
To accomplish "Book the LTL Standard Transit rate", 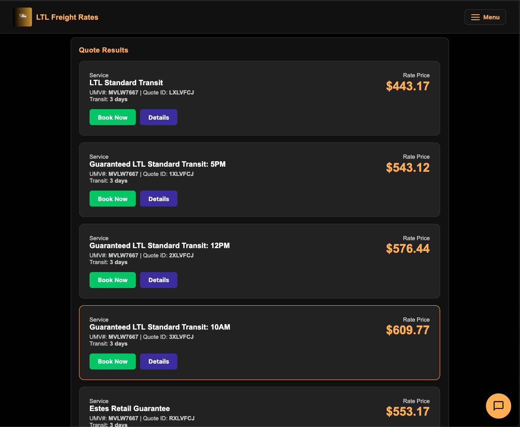I will [x=112, y=117].
